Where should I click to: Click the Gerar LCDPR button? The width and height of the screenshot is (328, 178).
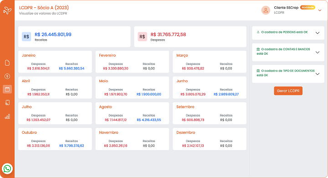[x=288, y=91]
